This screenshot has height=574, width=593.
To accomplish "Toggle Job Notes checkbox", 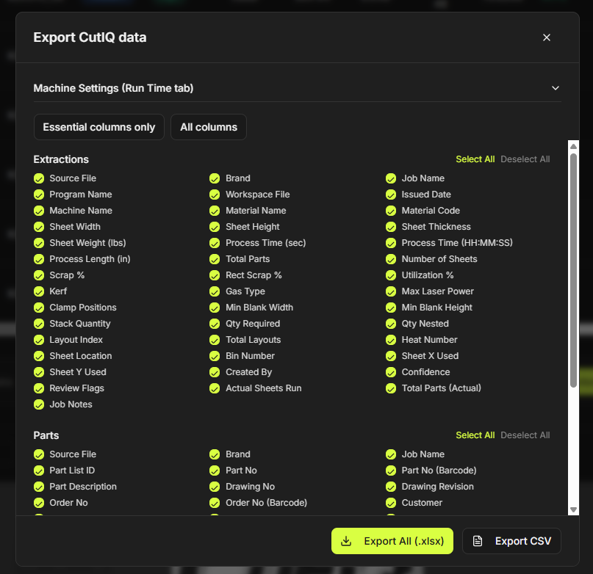I will (39, 404).
